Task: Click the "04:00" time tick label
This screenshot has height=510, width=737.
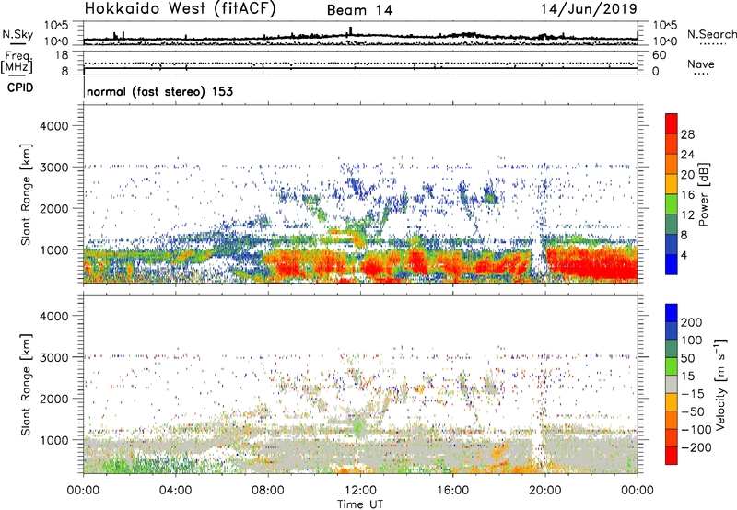Action: [175, 491]
